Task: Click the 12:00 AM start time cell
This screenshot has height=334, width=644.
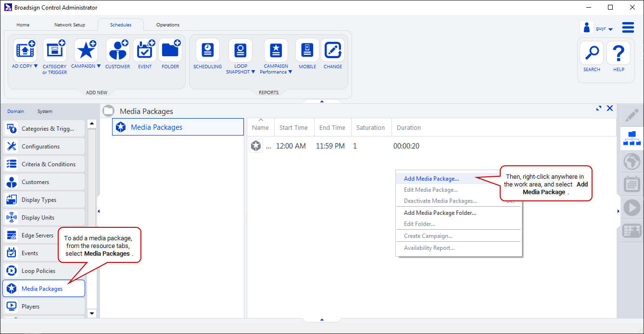Action: pyautogui.click(x=291, y=146)
